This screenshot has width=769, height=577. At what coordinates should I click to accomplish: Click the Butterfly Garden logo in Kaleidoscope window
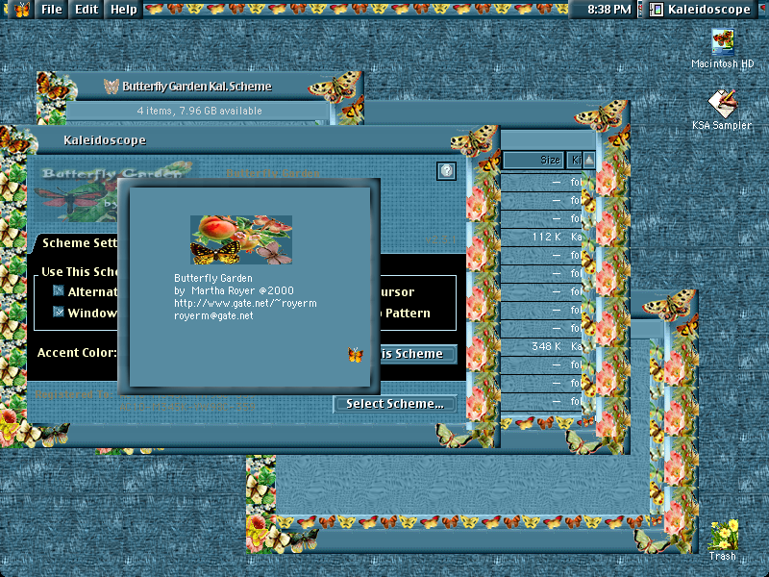pyautogui.click(x=112, y=193)
